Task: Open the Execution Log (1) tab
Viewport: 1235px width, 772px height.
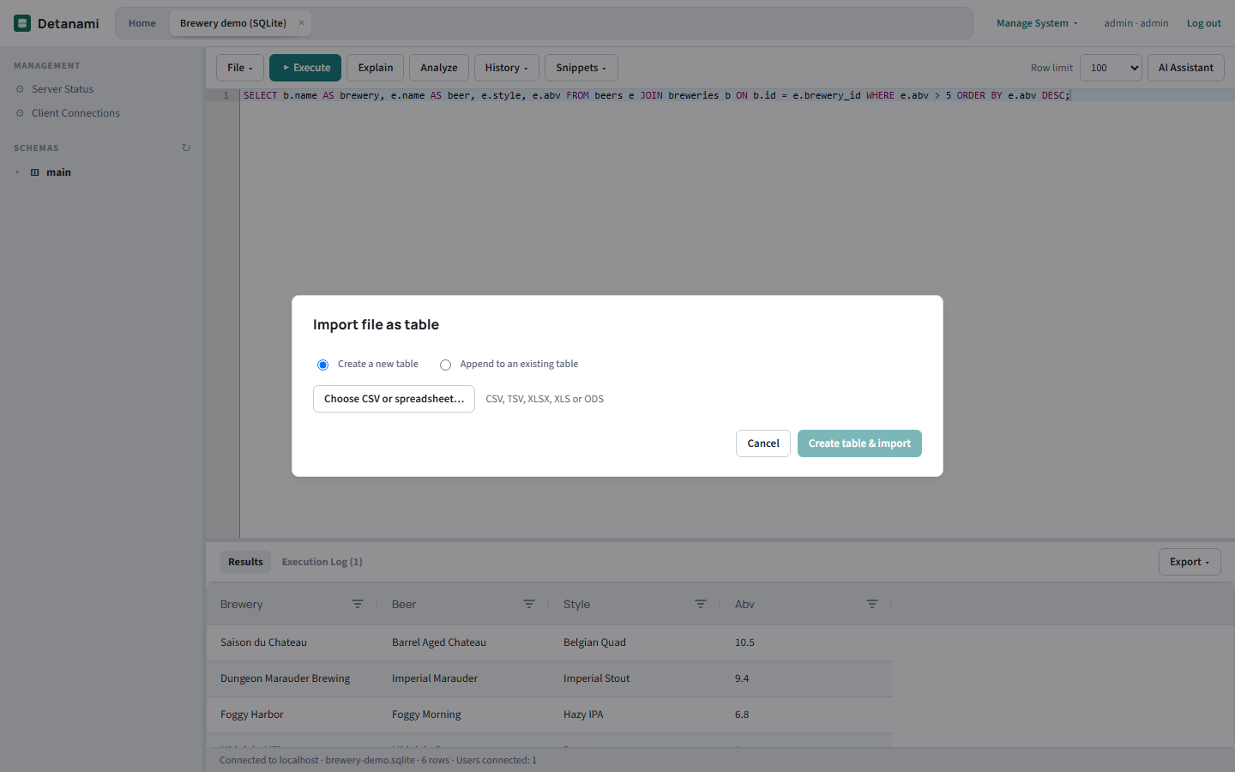Action: pyautogui.click(x=322, y=562)
